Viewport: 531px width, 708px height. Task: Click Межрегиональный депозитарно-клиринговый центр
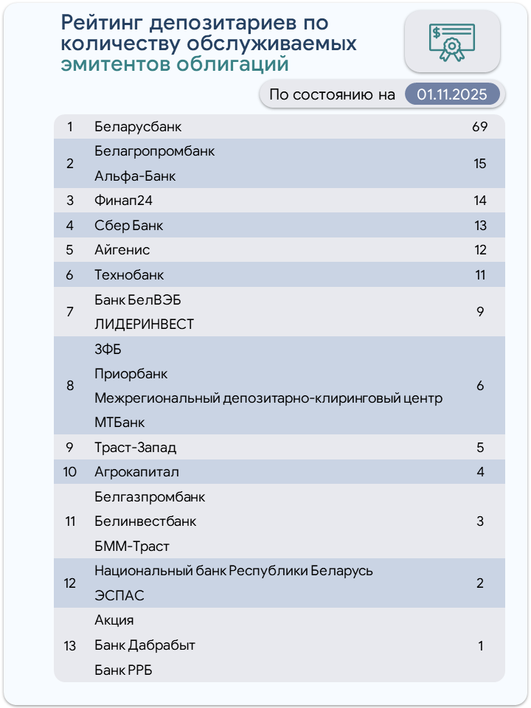click(268, 398)
